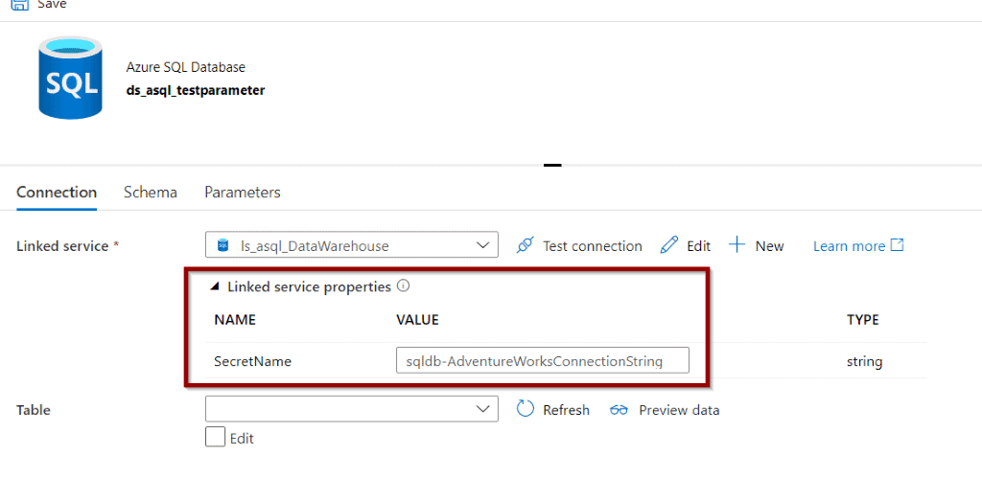The image size is (982, 478).
Task: Click the Save disk icon
Action: pyautogui.click(x=19, y=4)
